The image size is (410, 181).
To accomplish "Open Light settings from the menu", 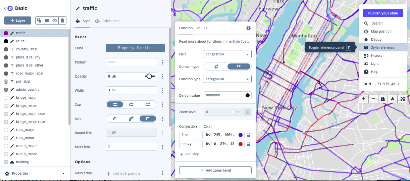I will pos(383,64).
